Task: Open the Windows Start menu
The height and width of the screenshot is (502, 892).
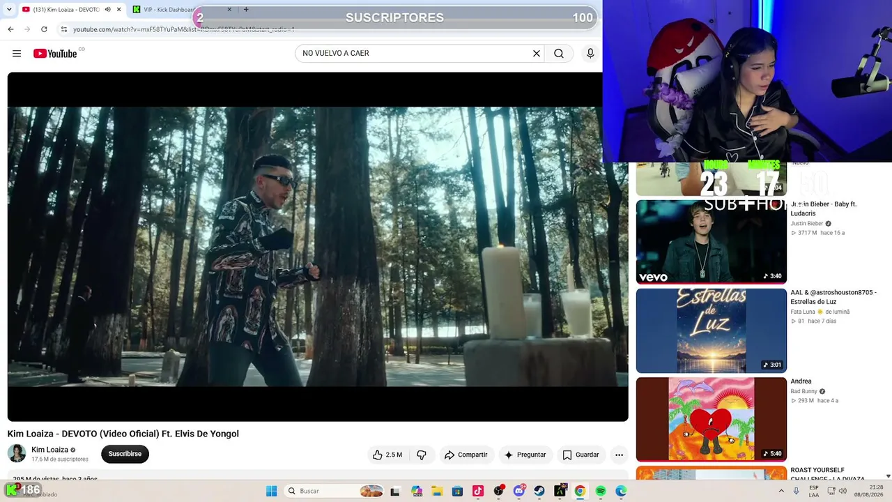Action: (x=271, y=491)
